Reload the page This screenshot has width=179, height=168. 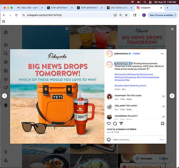click(16, 15)
